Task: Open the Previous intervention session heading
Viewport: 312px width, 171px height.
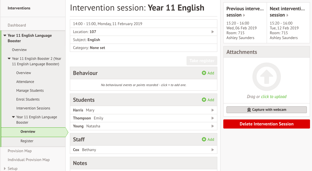Action: pyautogui.click(x=245, y=12)
